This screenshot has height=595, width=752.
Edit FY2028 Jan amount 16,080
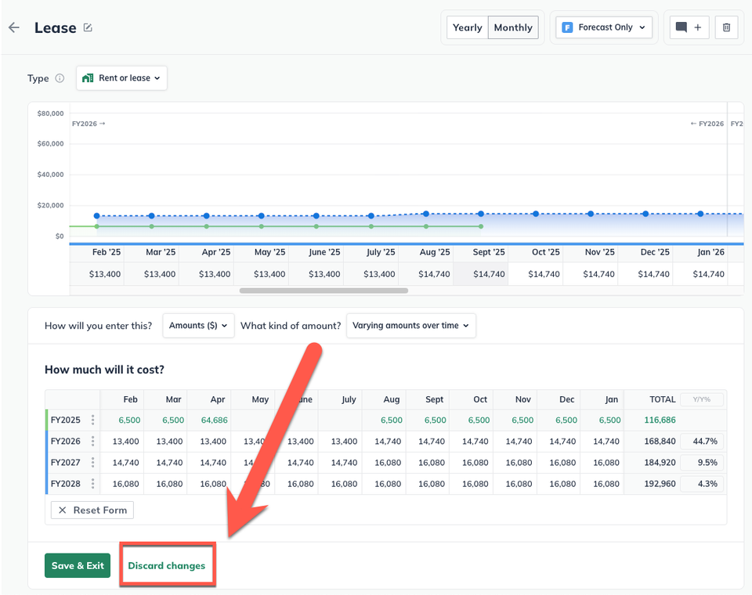coord(602,484)
